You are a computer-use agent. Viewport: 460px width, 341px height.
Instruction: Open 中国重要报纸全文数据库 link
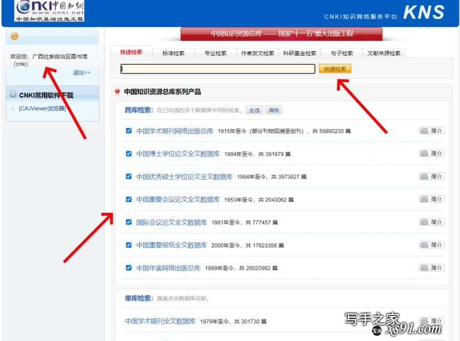click(x=171, y=245)
